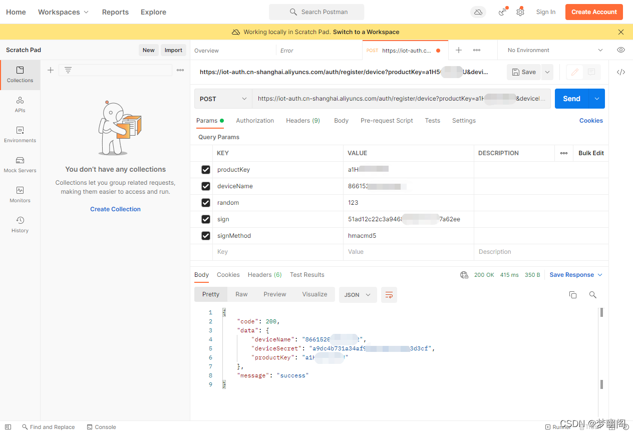Expand the Save button dropdown arrow
633x433 pixels.
(547, 72)
